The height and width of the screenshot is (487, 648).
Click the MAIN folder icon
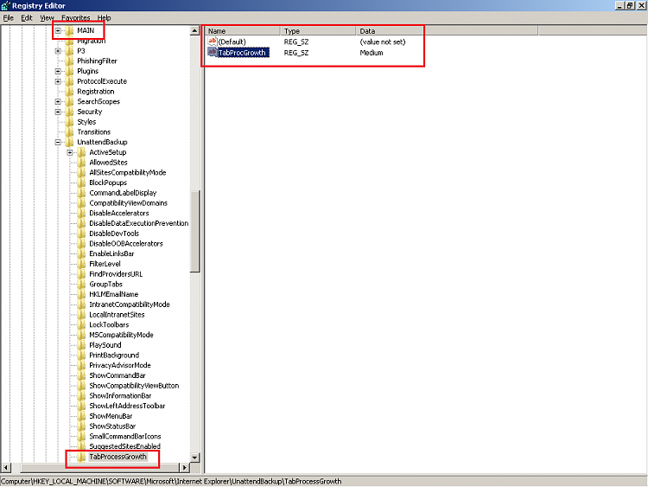click(x=69, y=30)
